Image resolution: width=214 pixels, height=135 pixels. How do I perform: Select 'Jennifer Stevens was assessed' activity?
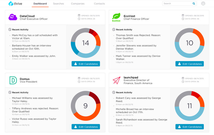(136, 48)
